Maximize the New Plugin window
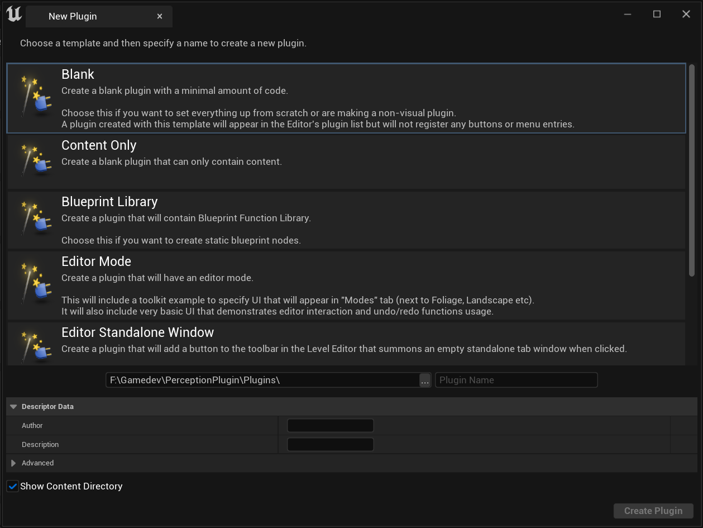The image size is (703, 528). click(657, 15)
